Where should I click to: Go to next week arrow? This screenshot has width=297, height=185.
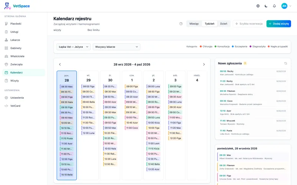(204, 64)
